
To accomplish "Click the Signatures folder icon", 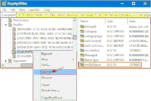I will tap(9, 60).
